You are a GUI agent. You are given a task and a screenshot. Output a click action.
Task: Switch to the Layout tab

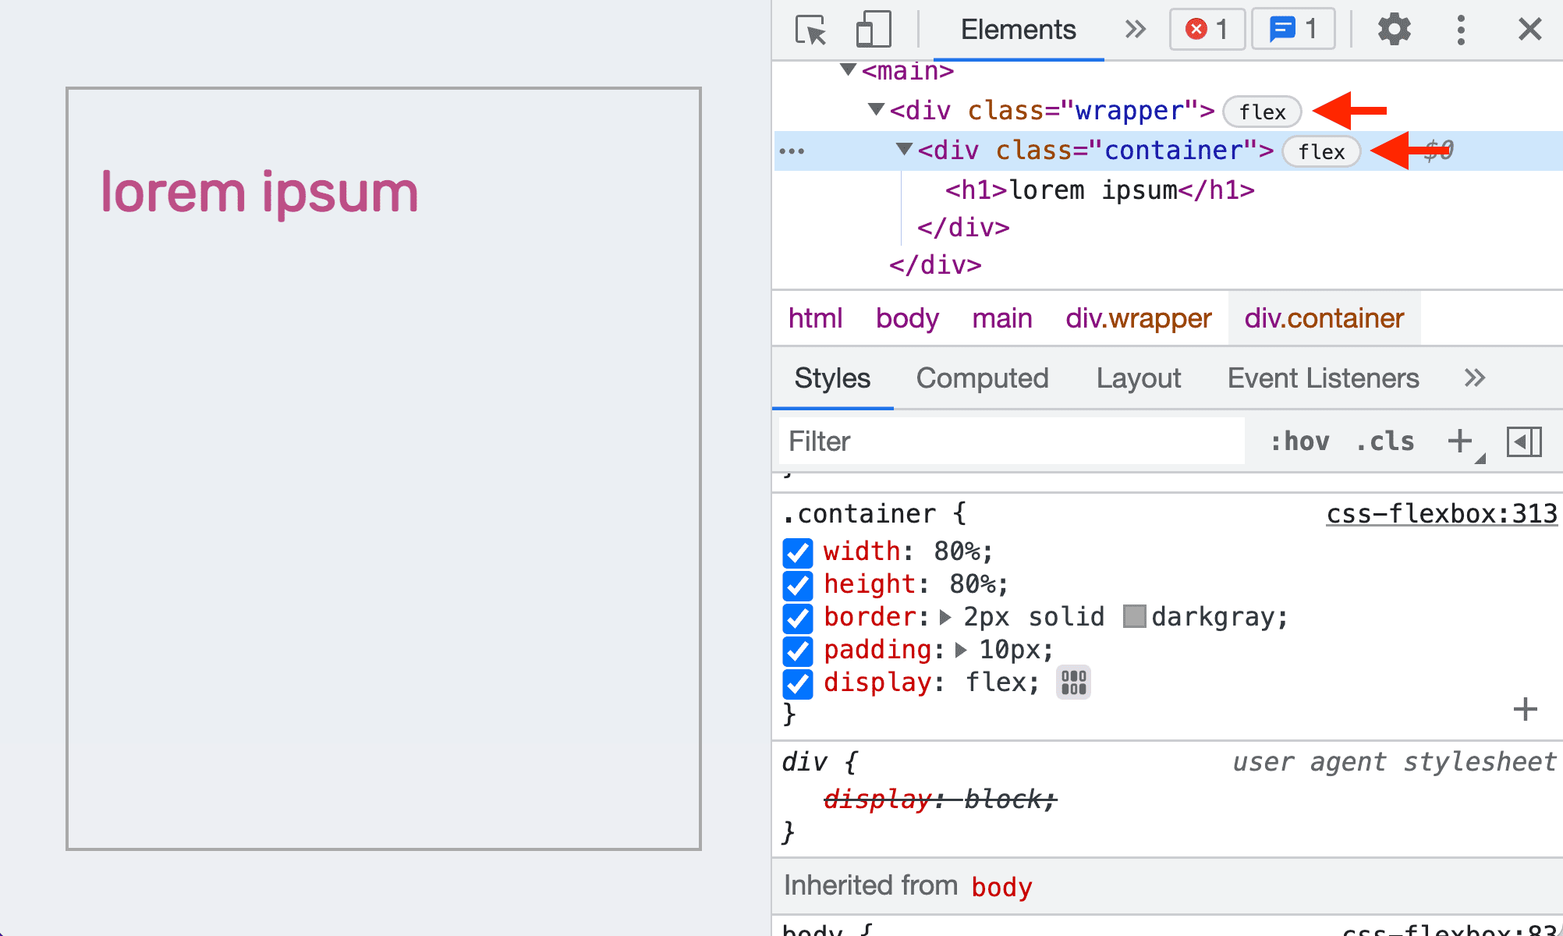[1139, 377]
